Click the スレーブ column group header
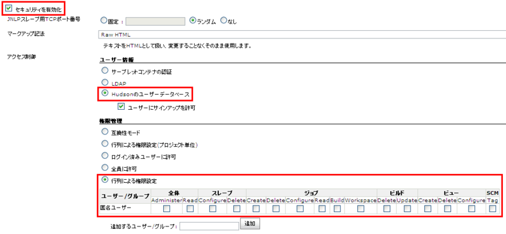 click(x=222, y=193)
